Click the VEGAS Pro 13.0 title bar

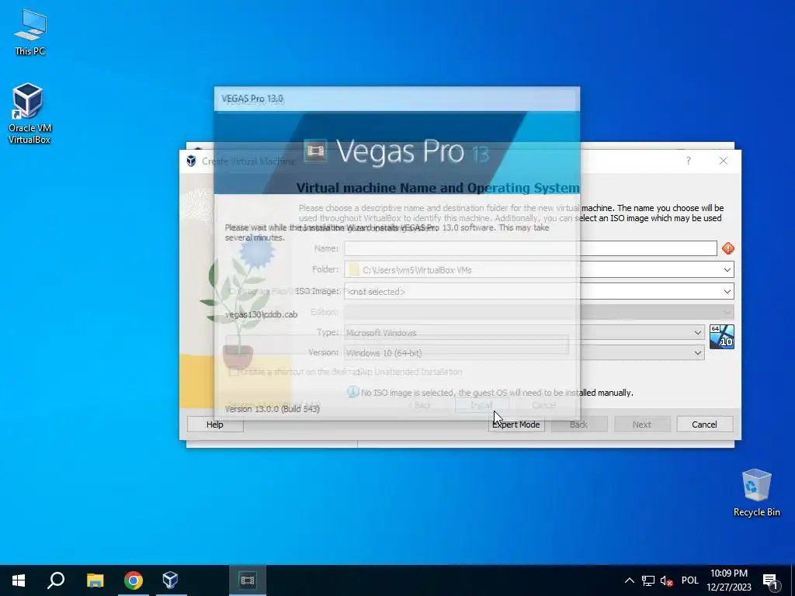(397, 99)
